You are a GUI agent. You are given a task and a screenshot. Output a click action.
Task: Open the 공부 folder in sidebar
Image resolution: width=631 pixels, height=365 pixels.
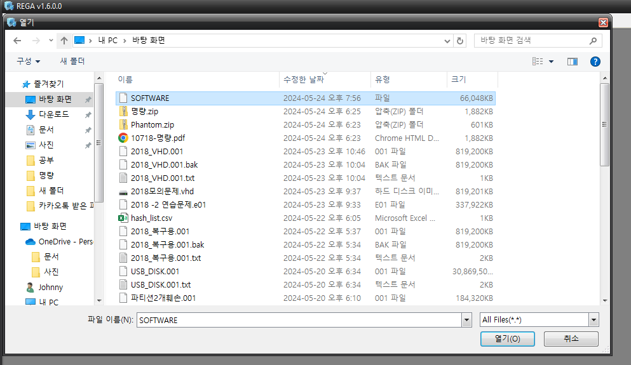pyautogui.click(x=46, y=161)
